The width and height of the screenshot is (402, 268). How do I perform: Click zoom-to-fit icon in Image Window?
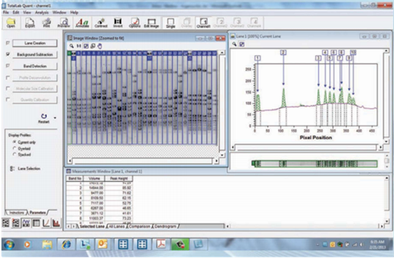click(86, 46)
